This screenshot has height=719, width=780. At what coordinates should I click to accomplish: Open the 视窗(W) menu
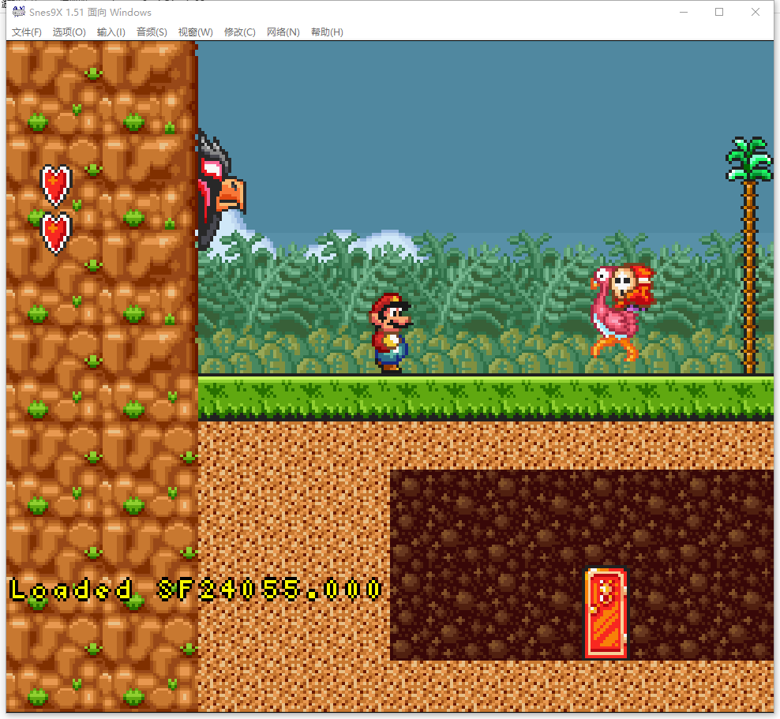196,32
